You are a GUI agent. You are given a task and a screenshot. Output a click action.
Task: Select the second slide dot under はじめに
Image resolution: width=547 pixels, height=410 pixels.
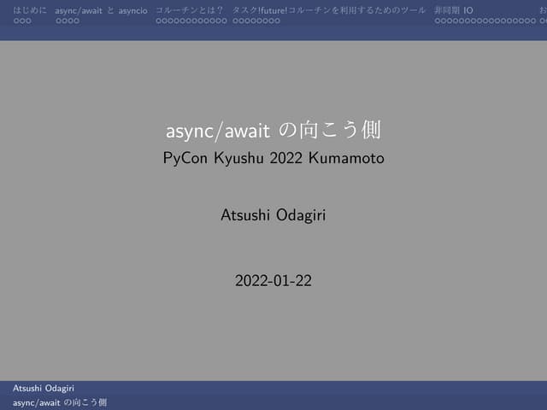[22, 20]
